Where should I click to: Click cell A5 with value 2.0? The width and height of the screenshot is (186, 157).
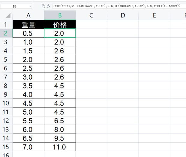[x=28, y=59]
